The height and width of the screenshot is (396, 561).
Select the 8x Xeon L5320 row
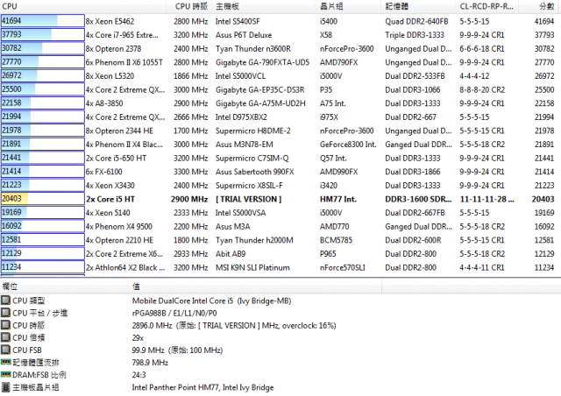coord(280,76)
